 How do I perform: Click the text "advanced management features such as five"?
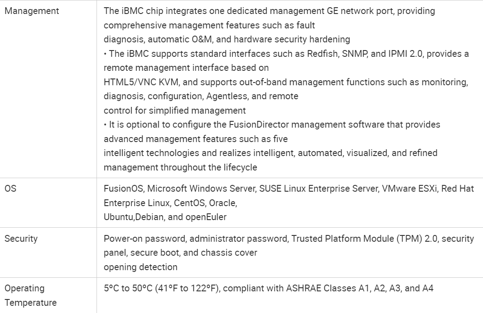pos(196,139)
